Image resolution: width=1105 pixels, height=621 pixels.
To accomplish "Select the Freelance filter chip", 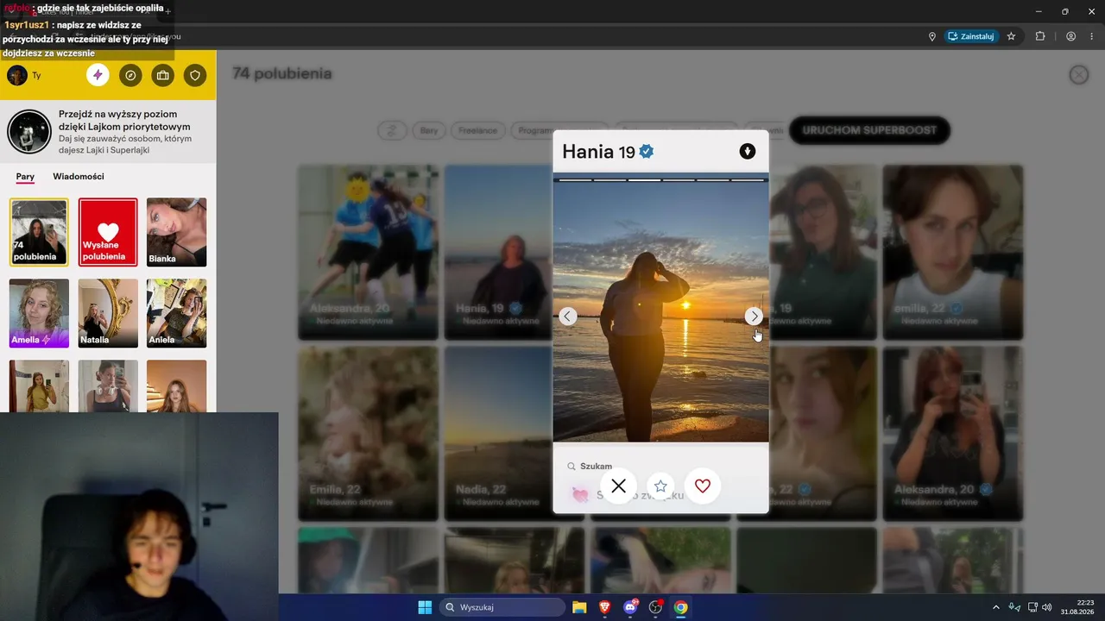I will coord(478,130).
